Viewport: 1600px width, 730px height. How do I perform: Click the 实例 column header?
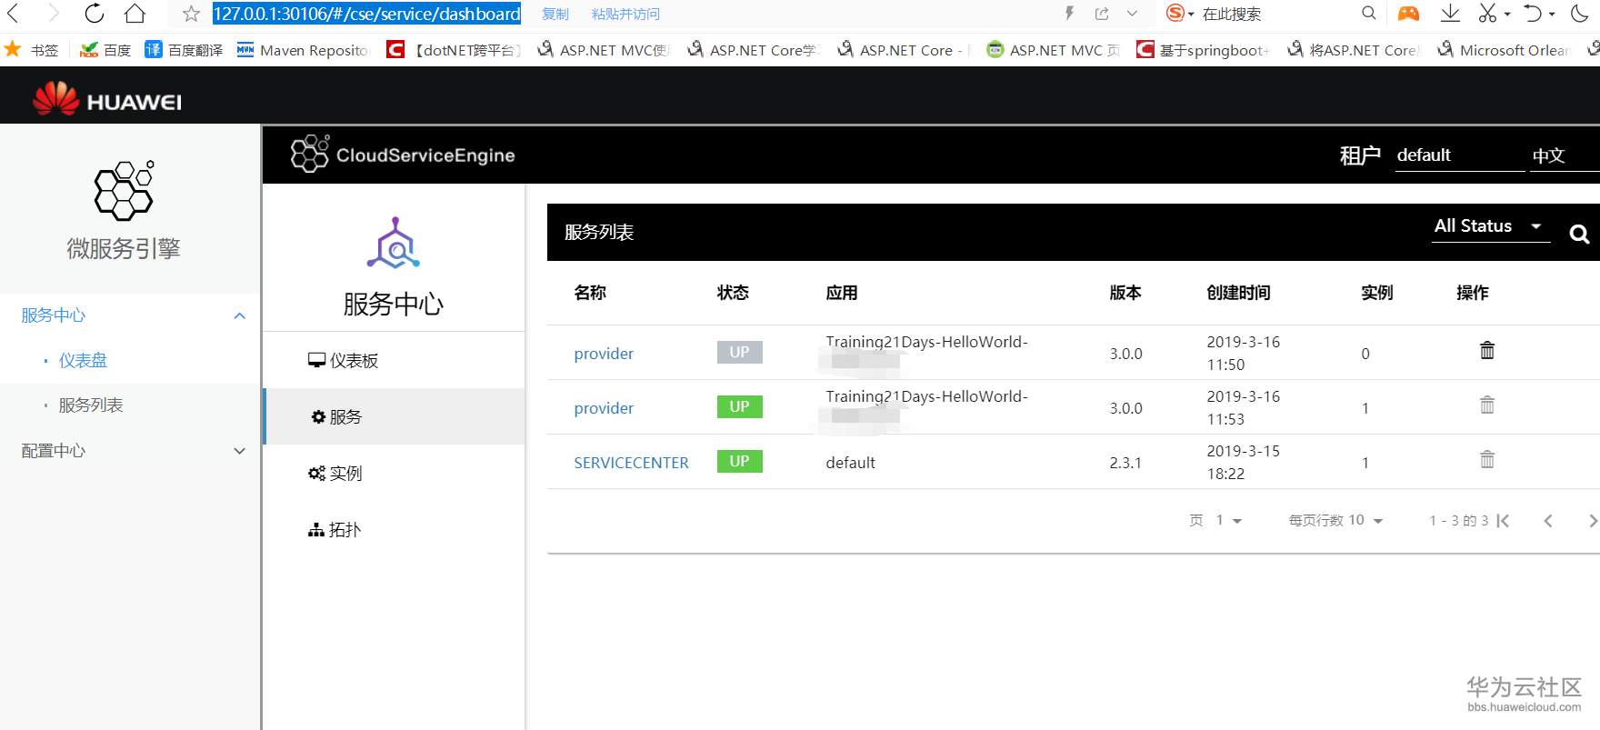click(1377, 293)
